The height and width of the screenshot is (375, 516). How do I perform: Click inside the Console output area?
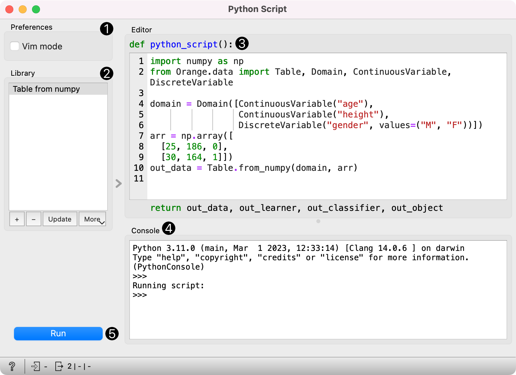click(318, 290)
